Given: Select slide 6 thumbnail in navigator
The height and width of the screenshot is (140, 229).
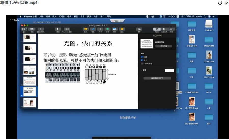Looking at the screenshot, I should [30, 38].
